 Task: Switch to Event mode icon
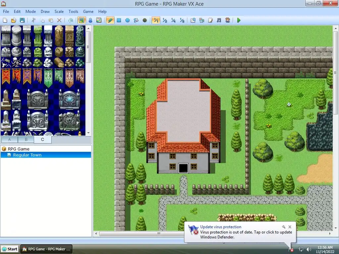(x=90, y=20)
